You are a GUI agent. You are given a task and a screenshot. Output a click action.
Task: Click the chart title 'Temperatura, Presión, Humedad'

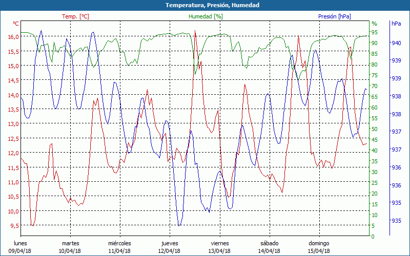205,5
